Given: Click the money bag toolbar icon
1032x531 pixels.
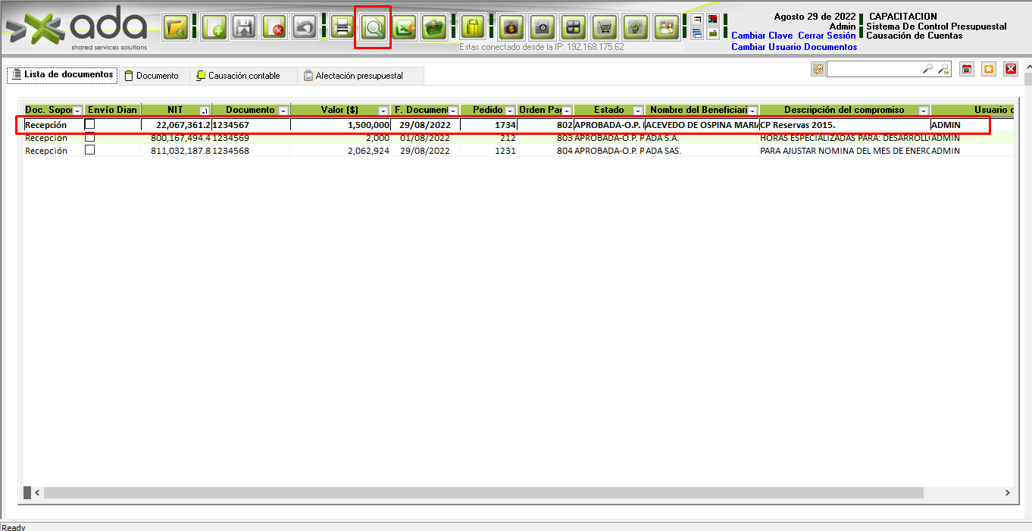Looking at the screenshot, I should tap(511, 28).
